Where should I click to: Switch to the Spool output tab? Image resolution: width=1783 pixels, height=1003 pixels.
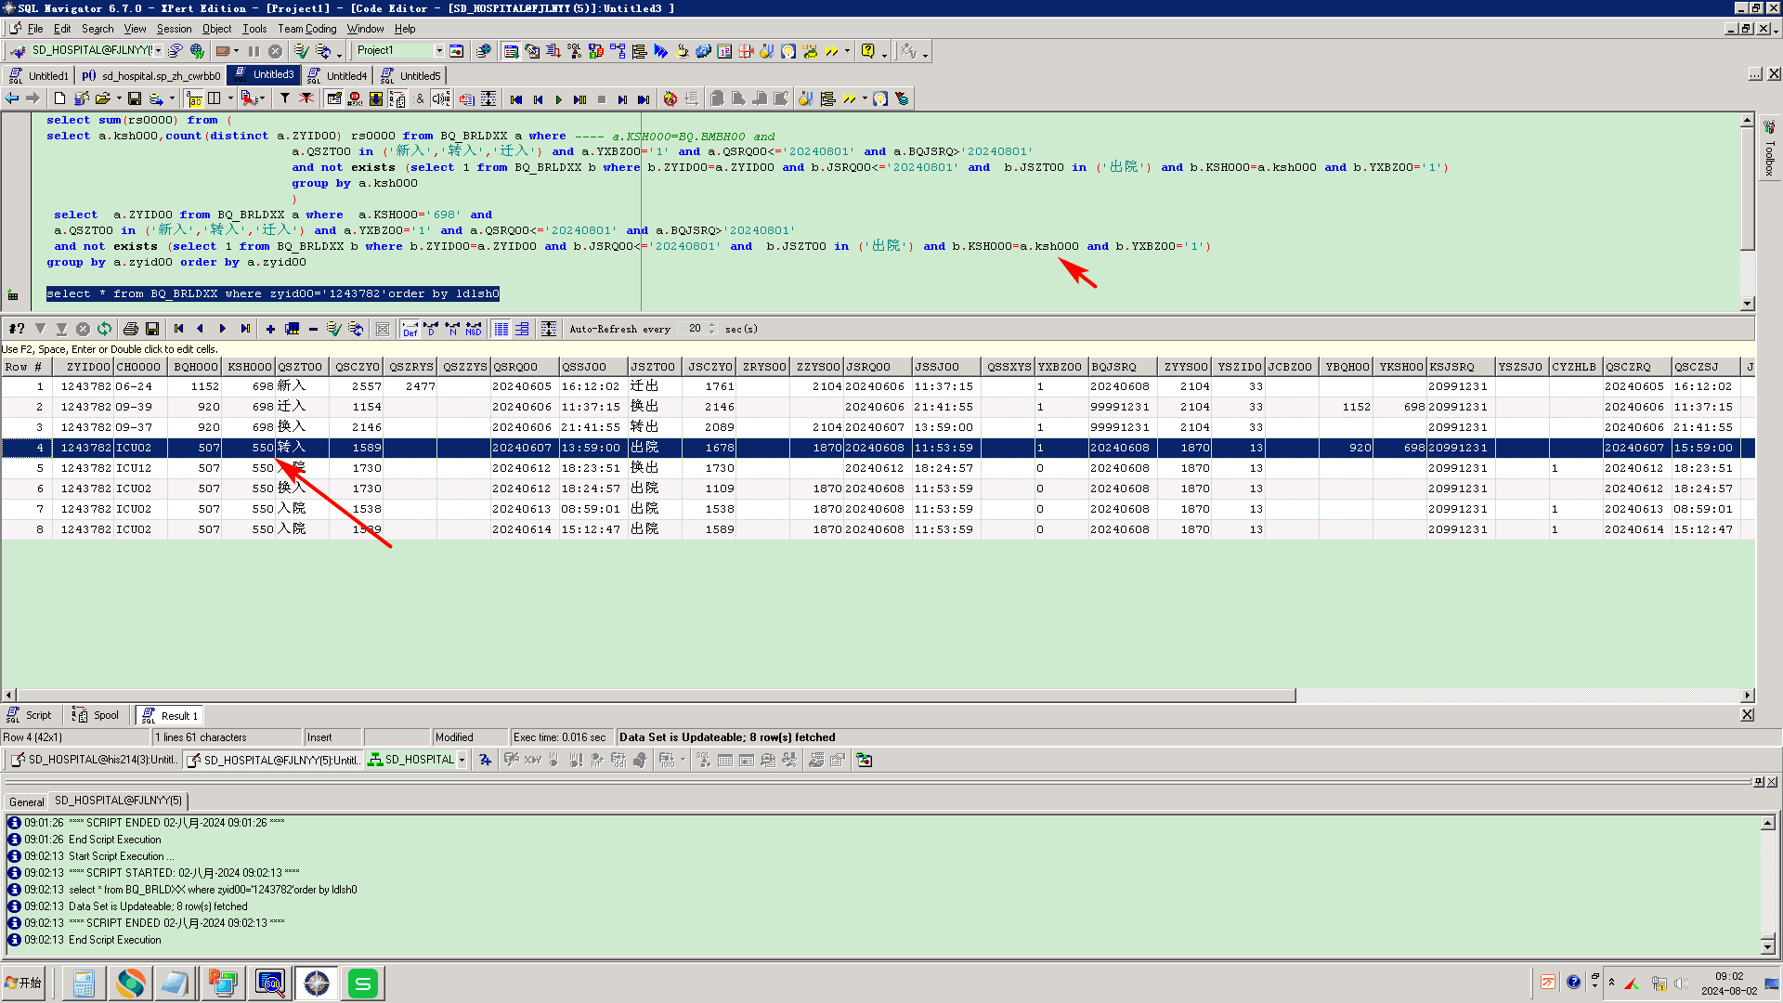click(x=98, y=715)
